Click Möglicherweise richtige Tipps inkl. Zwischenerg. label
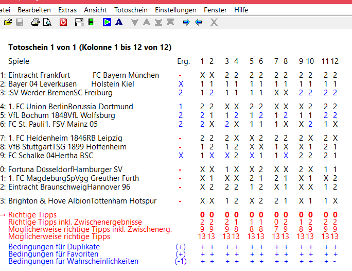The image size is (352, 271). click(90, 229)
